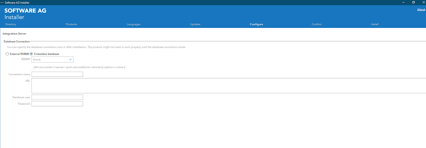The image size is (426, 148).
Task: Go to the Install step
Action: click(x=375, y=24)
